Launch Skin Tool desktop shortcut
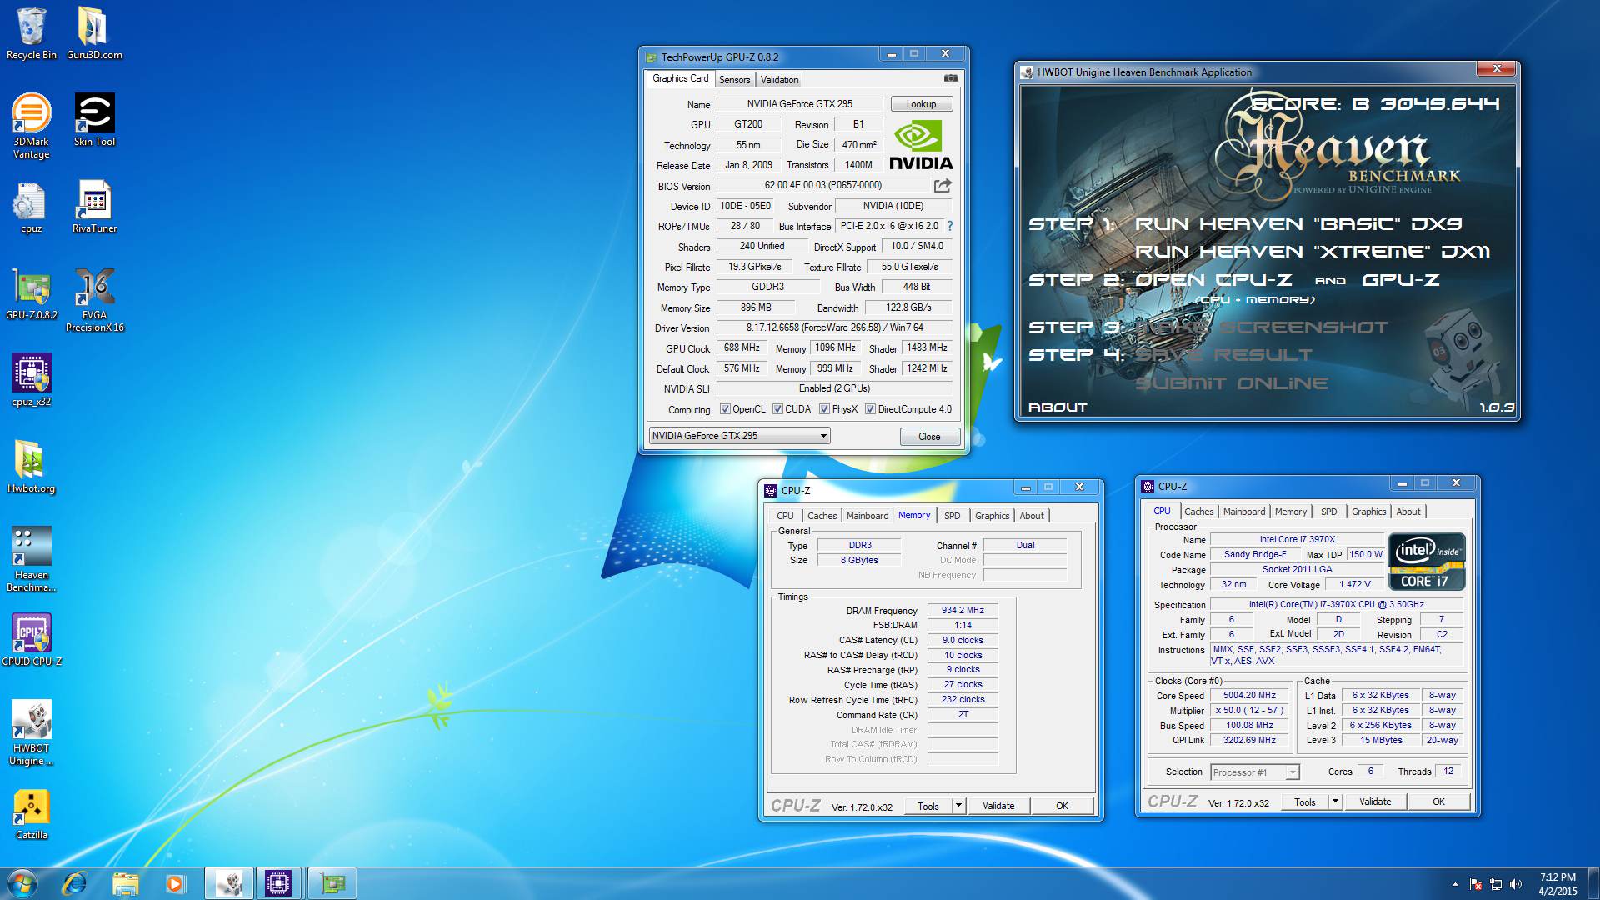The width and height of the screenshot is (1600, 900). point(94,119)
